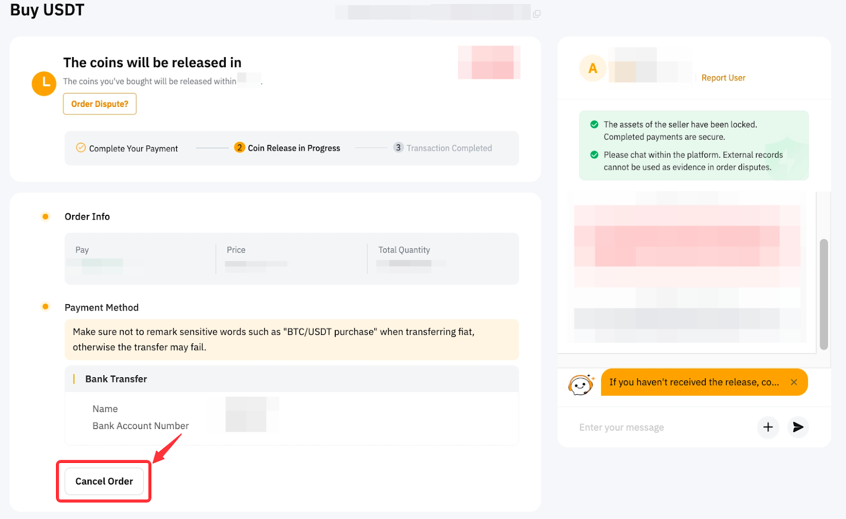846x519 pixels.
Task: Click green check beside assets locked notice
Action: pyautogui.click(x=594, y=124)
